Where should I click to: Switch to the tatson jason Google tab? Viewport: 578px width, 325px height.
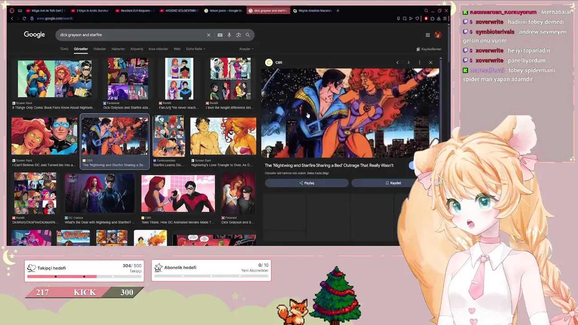[223, 10]
